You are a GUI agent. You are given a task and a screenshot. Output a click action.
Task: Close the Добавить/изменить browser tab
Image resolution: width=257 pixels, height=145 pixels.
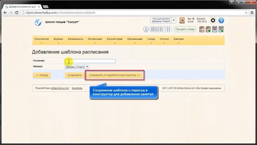[x=39, y=7]
